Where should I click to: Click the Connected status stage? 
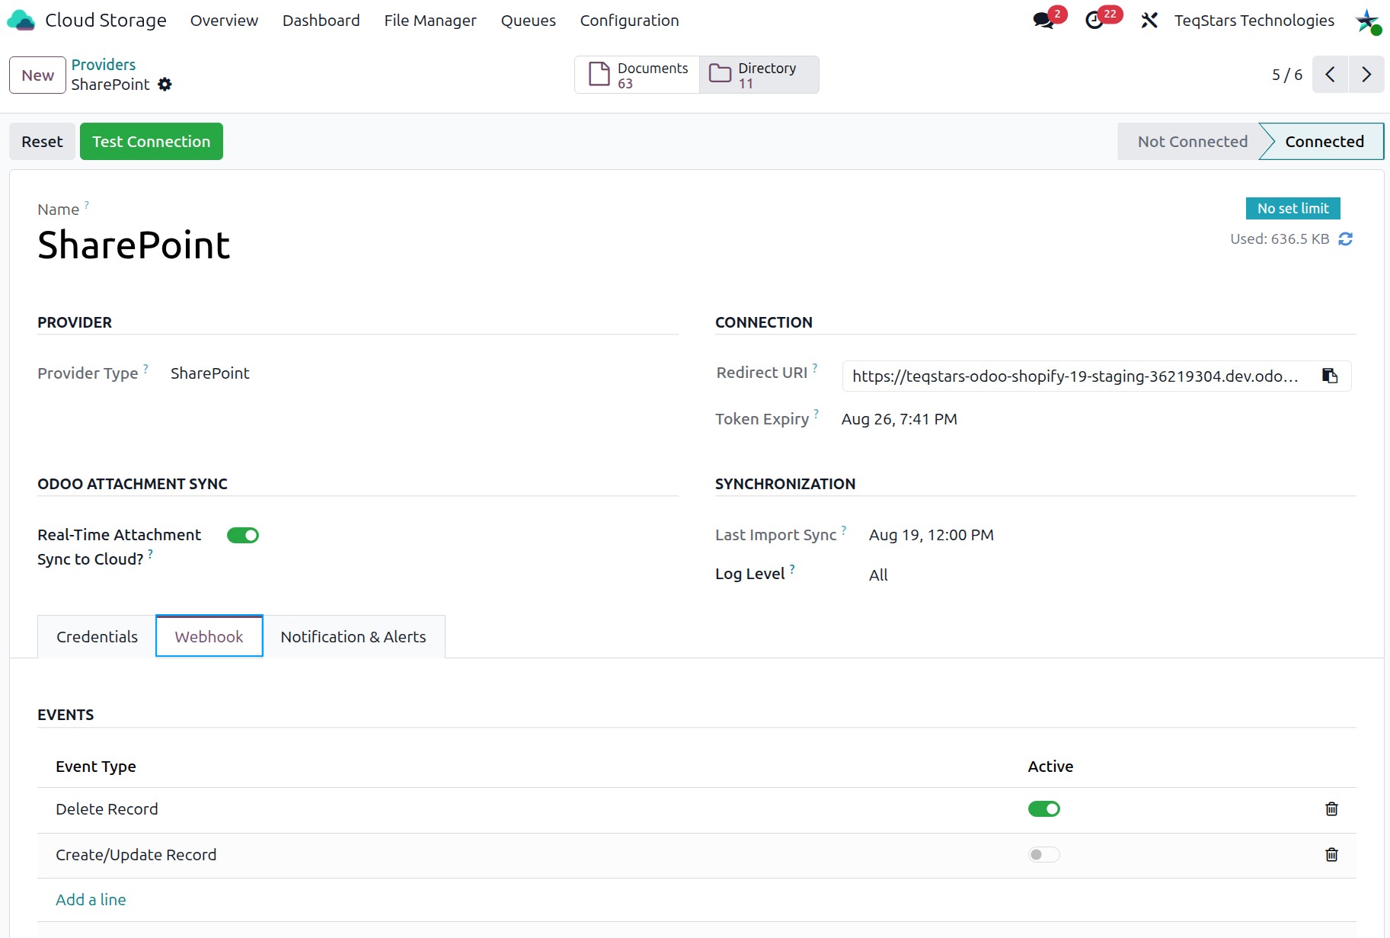click(1324, 142)
